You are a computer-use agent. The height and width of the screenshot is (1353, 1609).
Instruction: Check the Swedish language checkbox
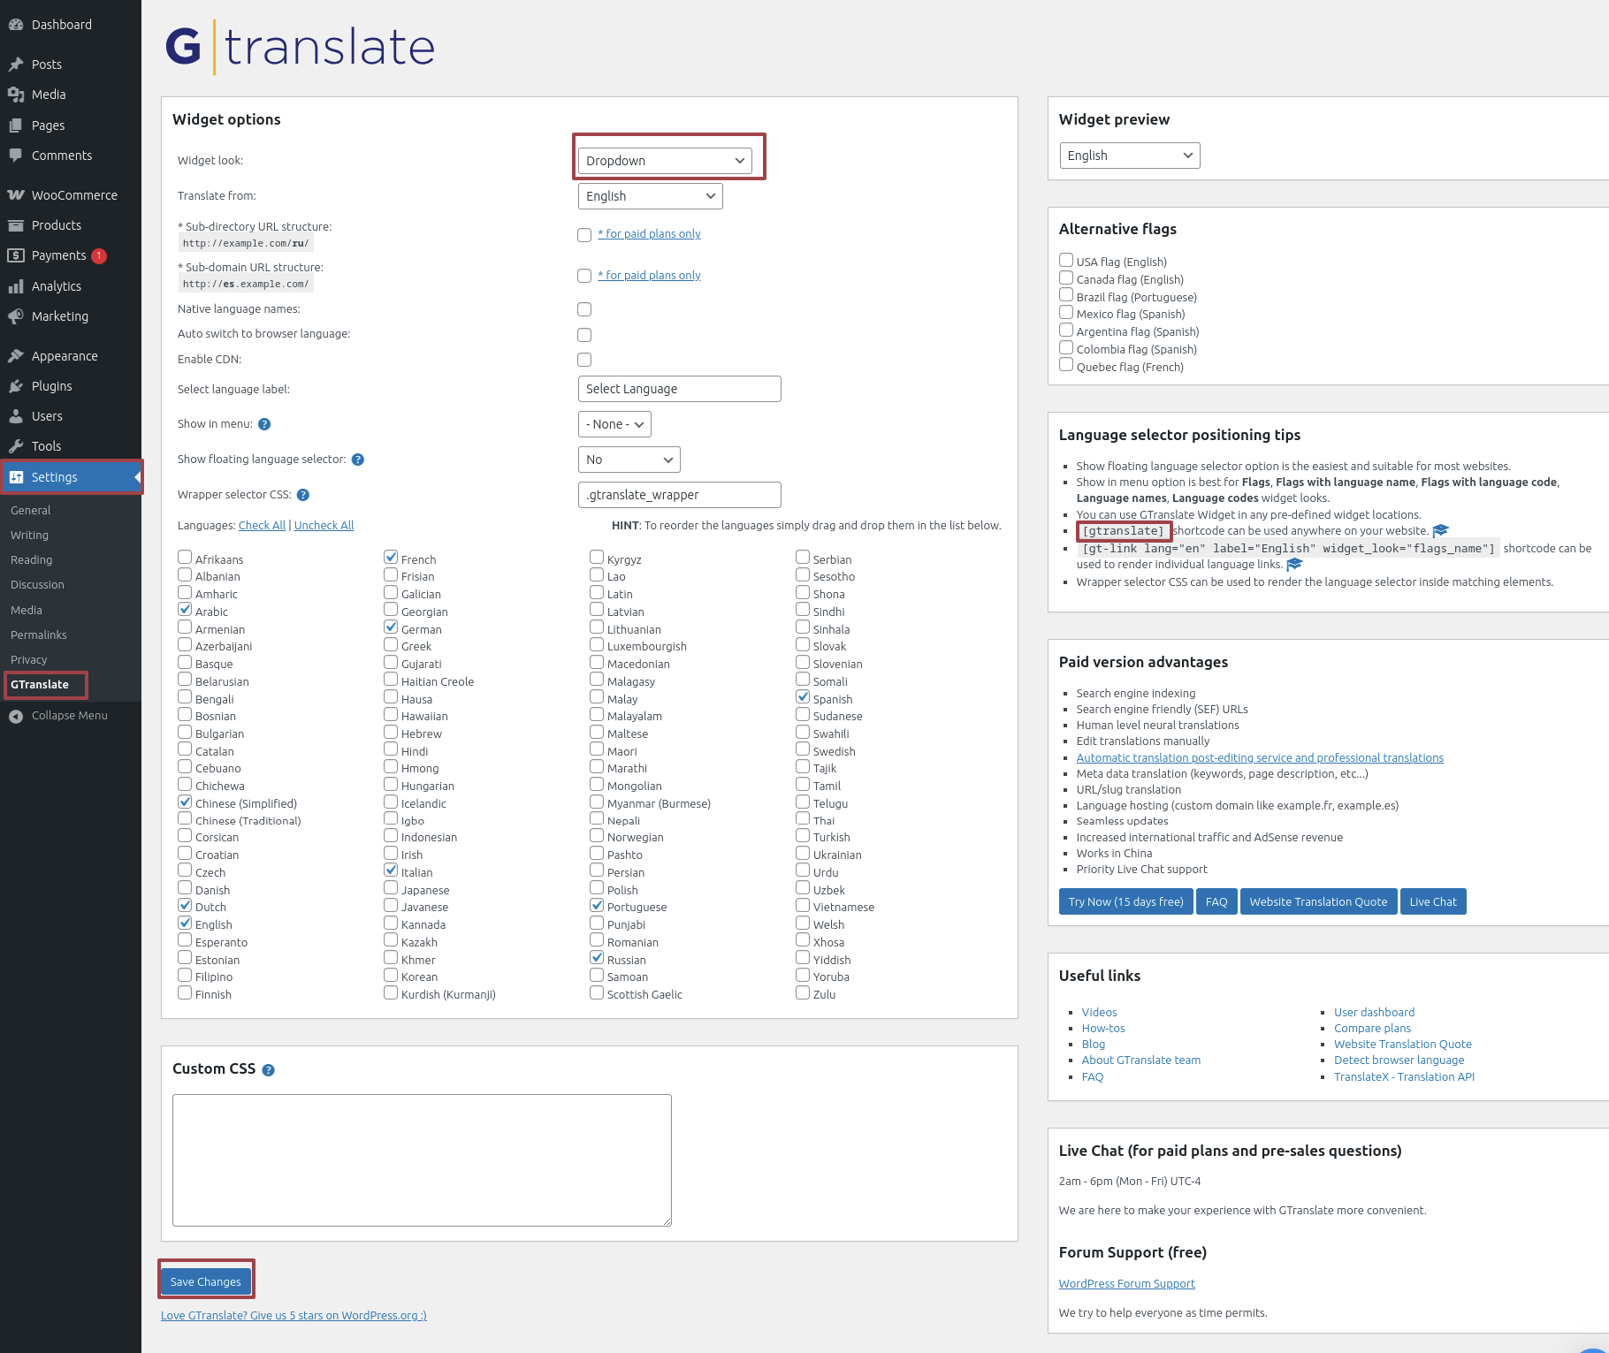(803, 749)
